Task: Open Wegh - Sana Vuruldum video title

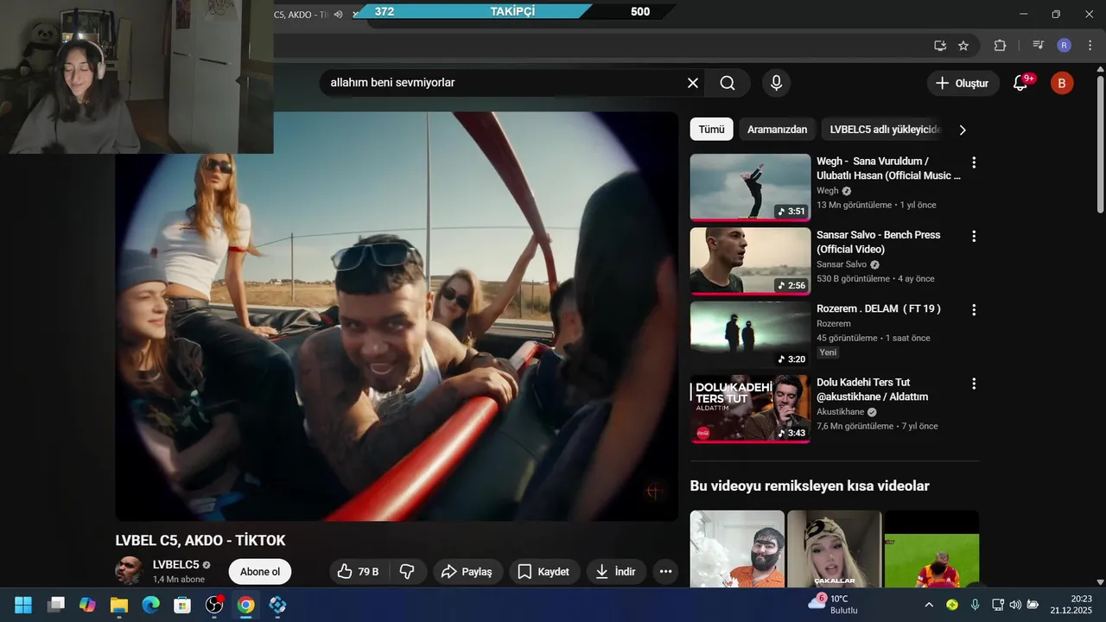Action: (888, 168)
